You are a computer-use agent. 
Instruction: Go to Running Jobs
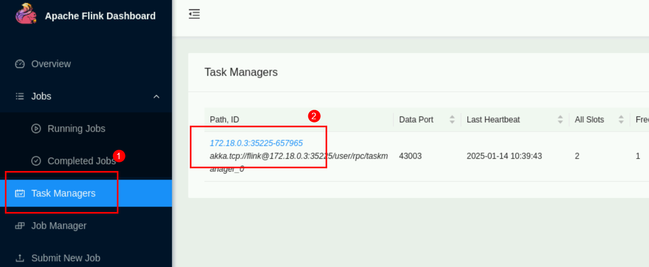[x=86, y=128]
